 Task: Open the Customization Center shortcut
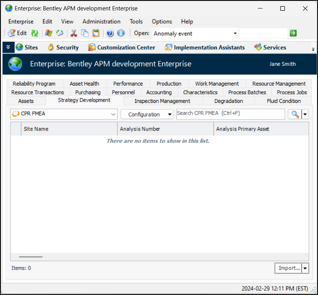pos(122,47)
